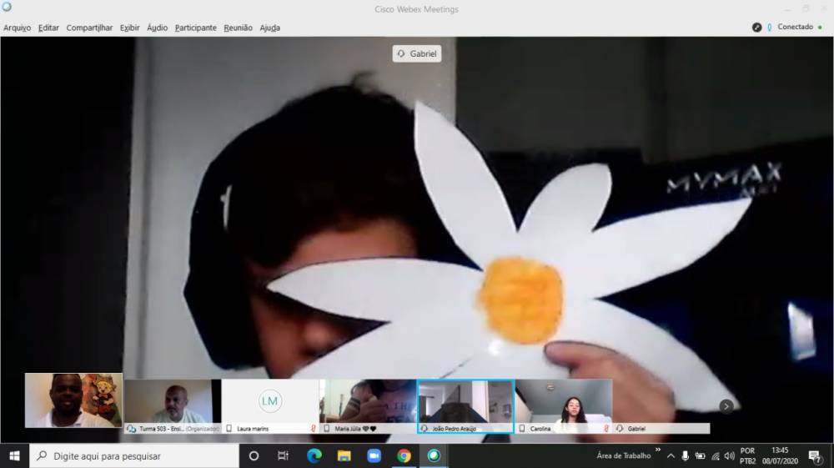Open Google Chrome from the taskbar
834x468 pixels.
404,455
